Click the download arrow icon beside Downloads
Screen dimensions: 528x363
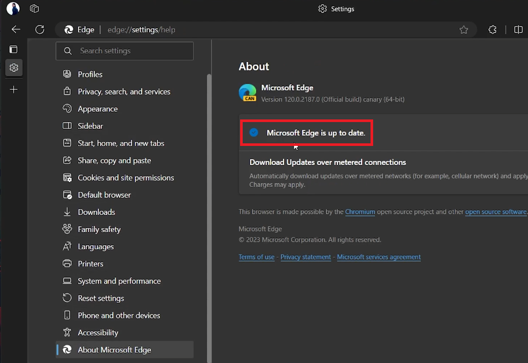pyautogui.click(x=67, y=211)
